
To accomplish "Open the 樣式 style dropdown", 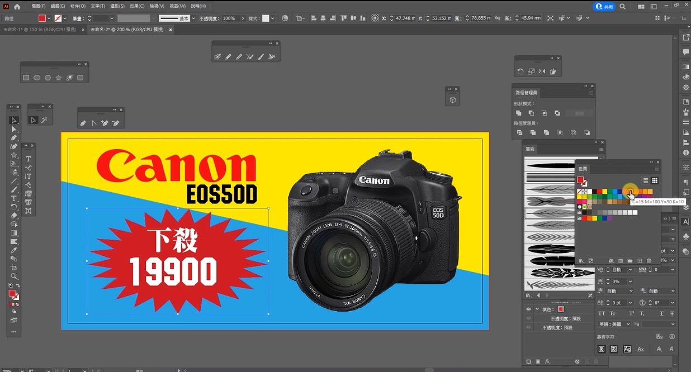I will (272, 18).
